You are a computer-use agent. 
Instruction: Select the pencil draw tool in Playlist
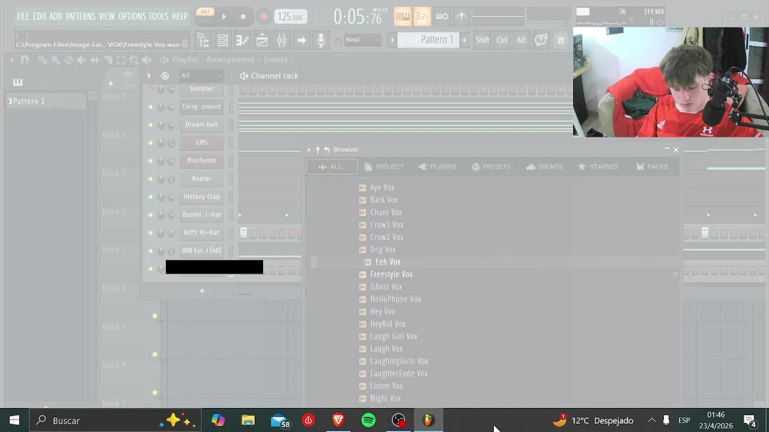(42, 59)
